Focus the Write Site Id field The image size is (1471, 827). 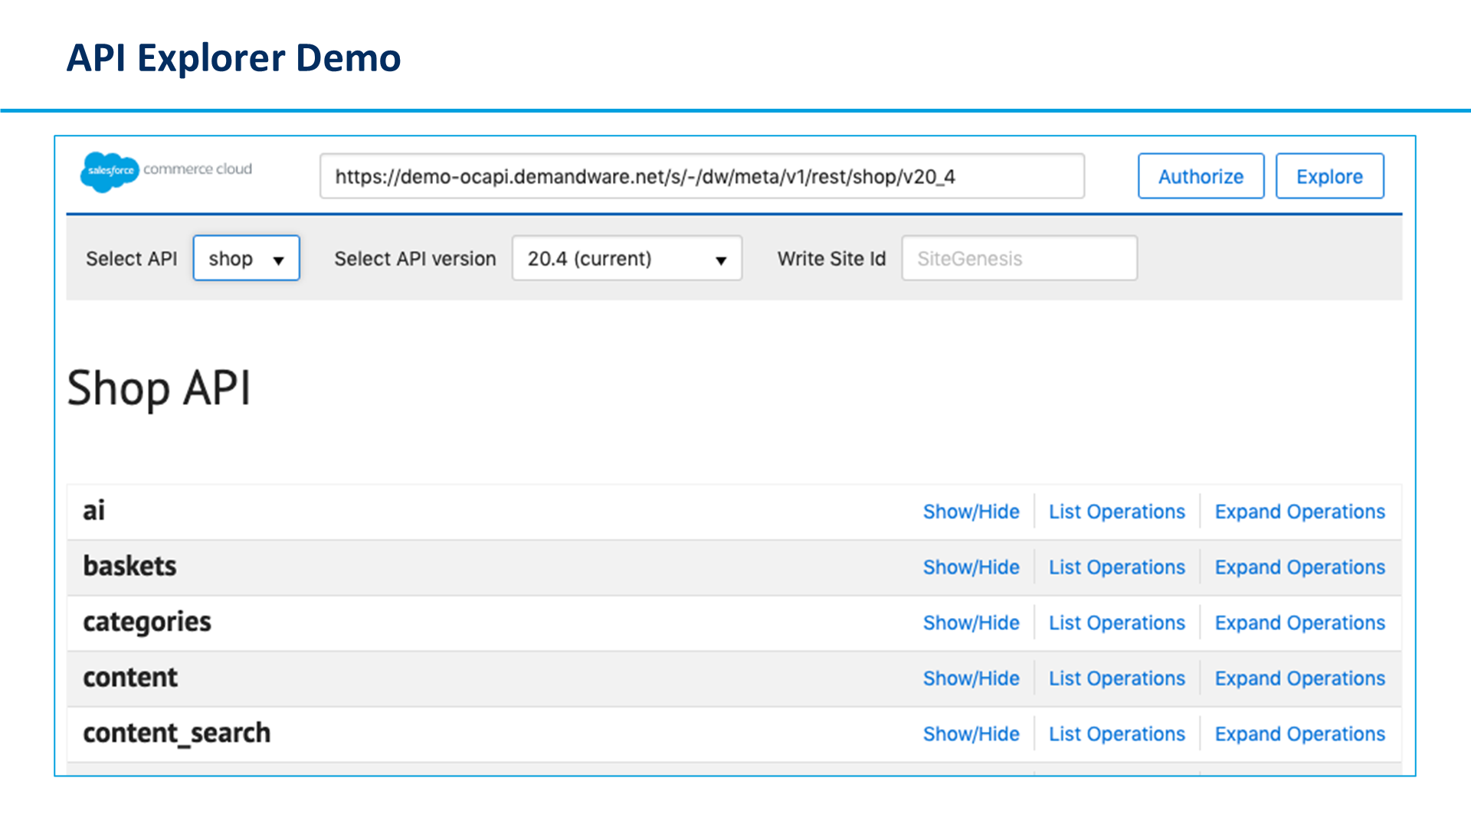[x=1019, y=258]
